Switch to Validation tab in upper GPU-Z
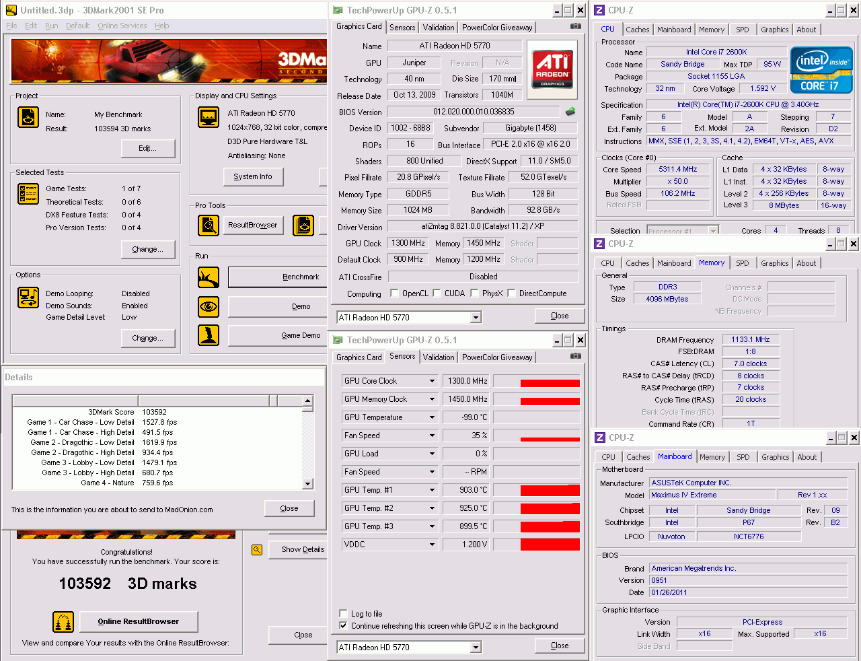Screen dimensions: 861x661 point(439,28)
